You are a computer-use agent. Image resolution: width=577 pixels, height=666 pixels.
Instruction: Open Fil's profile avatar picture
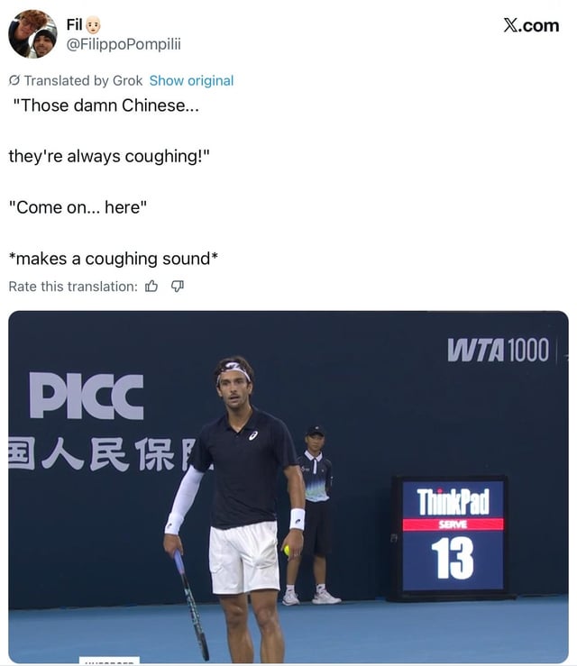[32, 34]
